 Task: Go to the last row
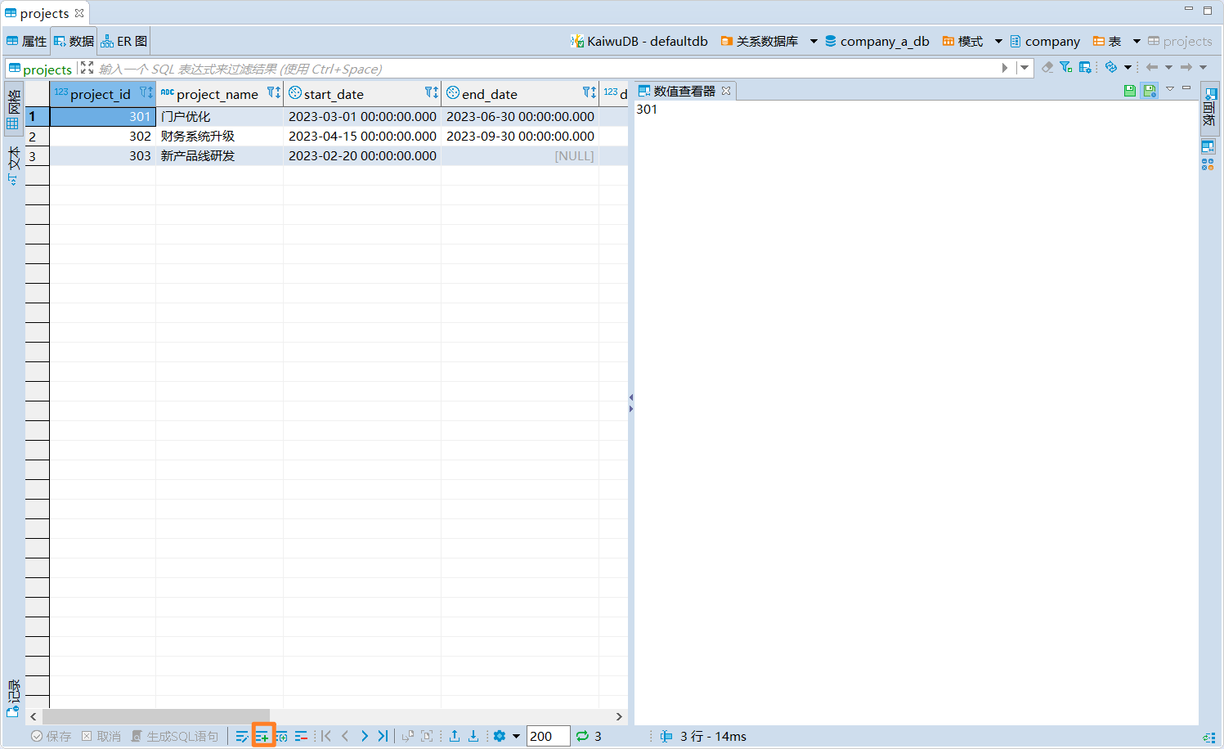coord(383,736)
